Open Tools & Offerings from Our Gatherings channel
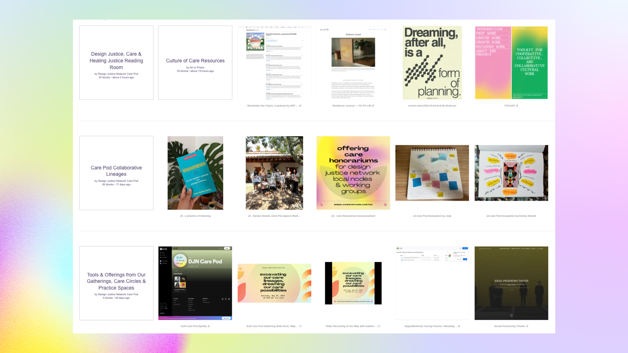 click(116, 281)
